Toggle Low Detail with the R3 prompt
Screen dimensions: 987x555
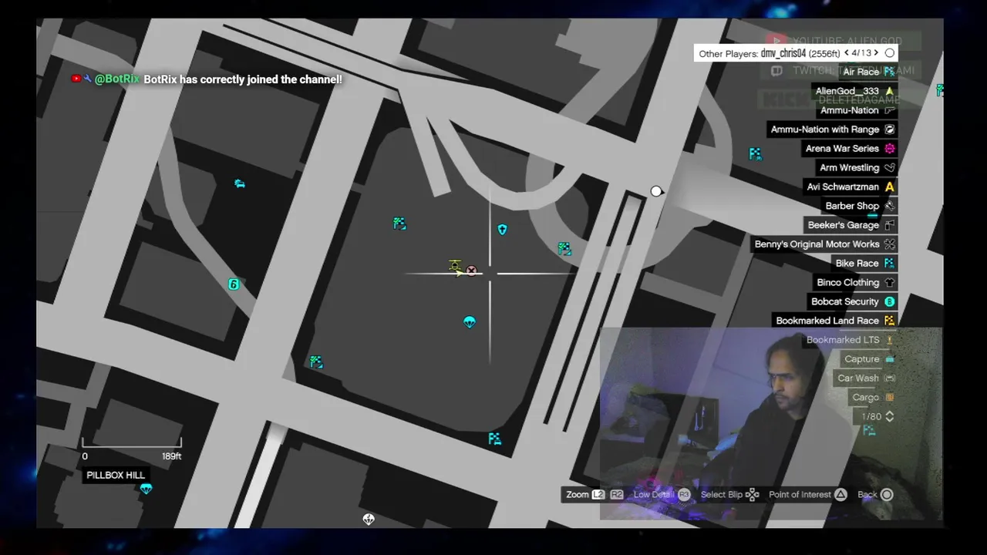pos(684,495)
